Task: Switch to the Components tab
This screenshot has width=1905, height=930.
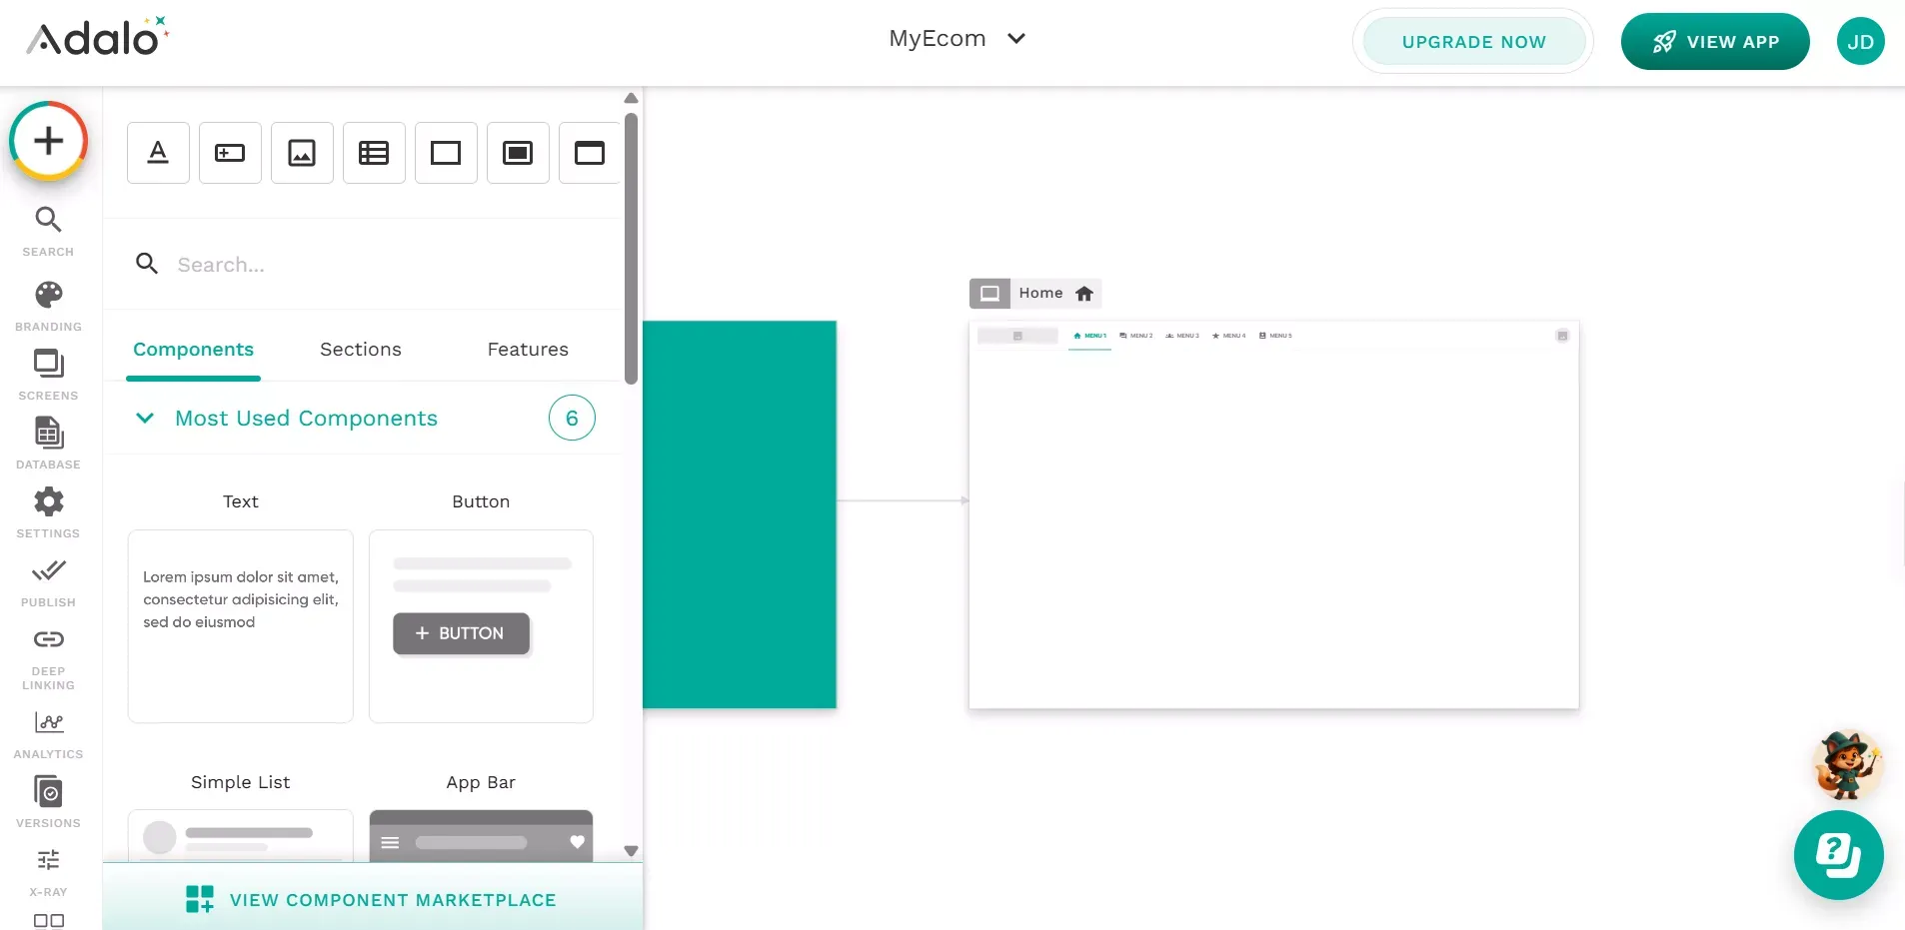Action: (x=193, y=350)
